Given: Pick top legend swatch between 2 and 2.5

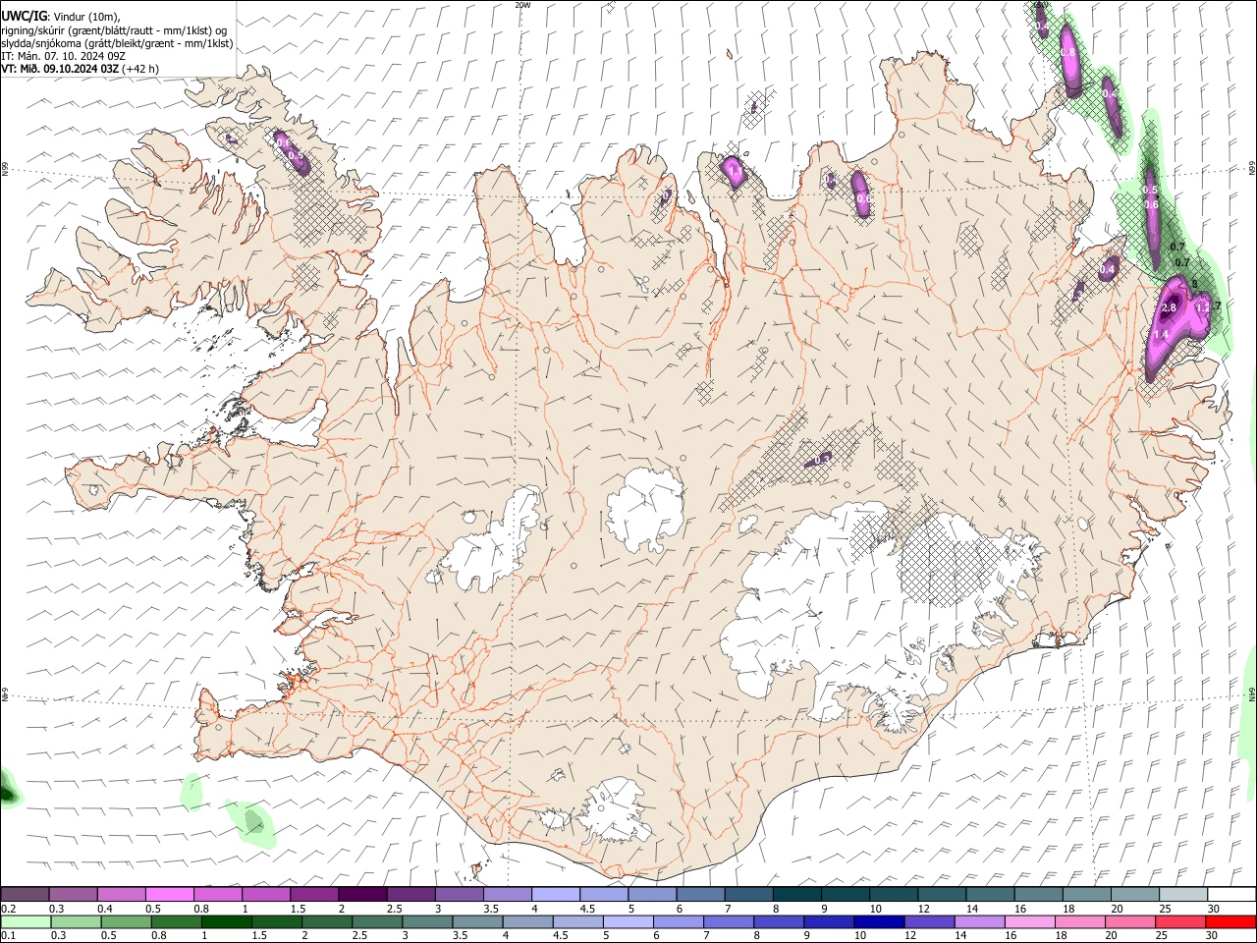Looking at the screenshot, I should pos(362,894).
